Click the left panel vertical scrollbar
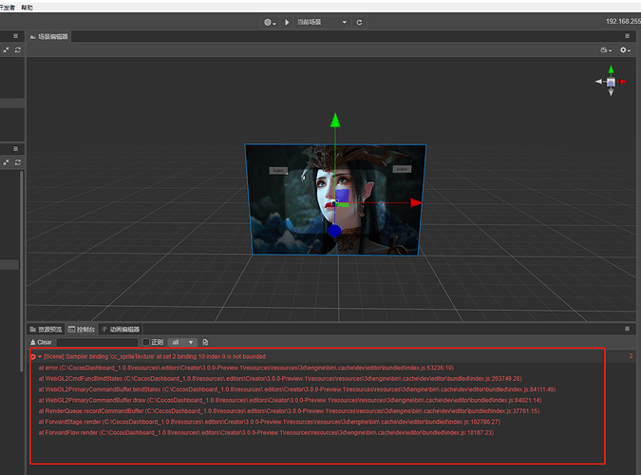This screenshot has width=641, height=475. pos(21,271)
